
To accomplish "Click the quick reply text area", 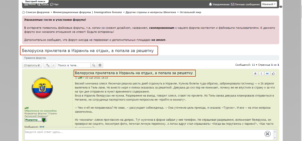I will pos(141,134).
